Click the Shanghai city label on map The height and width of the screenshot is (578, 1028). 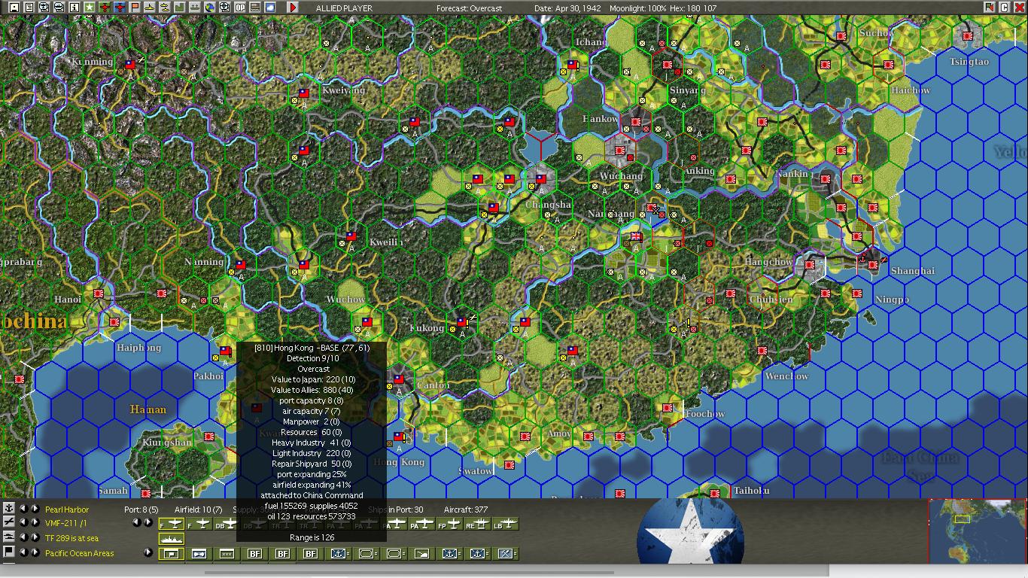913,271
